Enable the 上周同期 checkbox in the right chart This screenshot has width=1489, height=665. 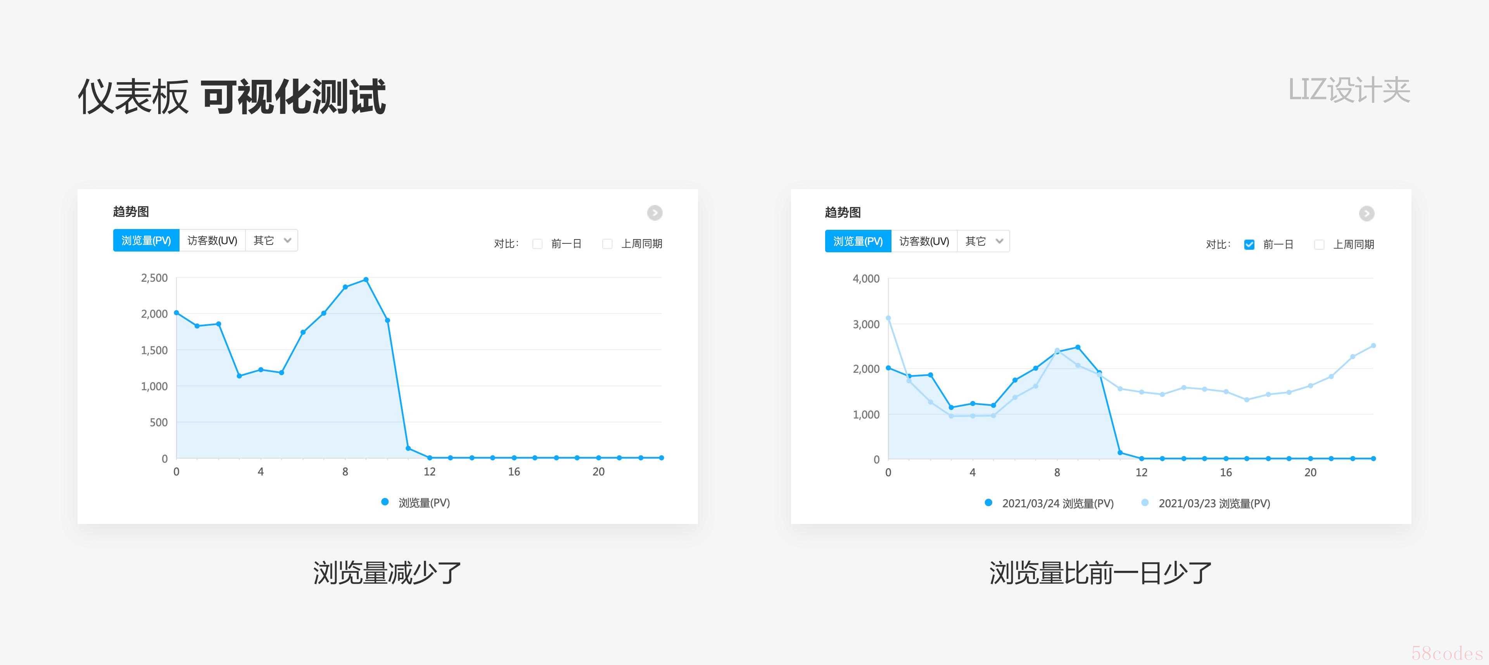[1319, 245]
